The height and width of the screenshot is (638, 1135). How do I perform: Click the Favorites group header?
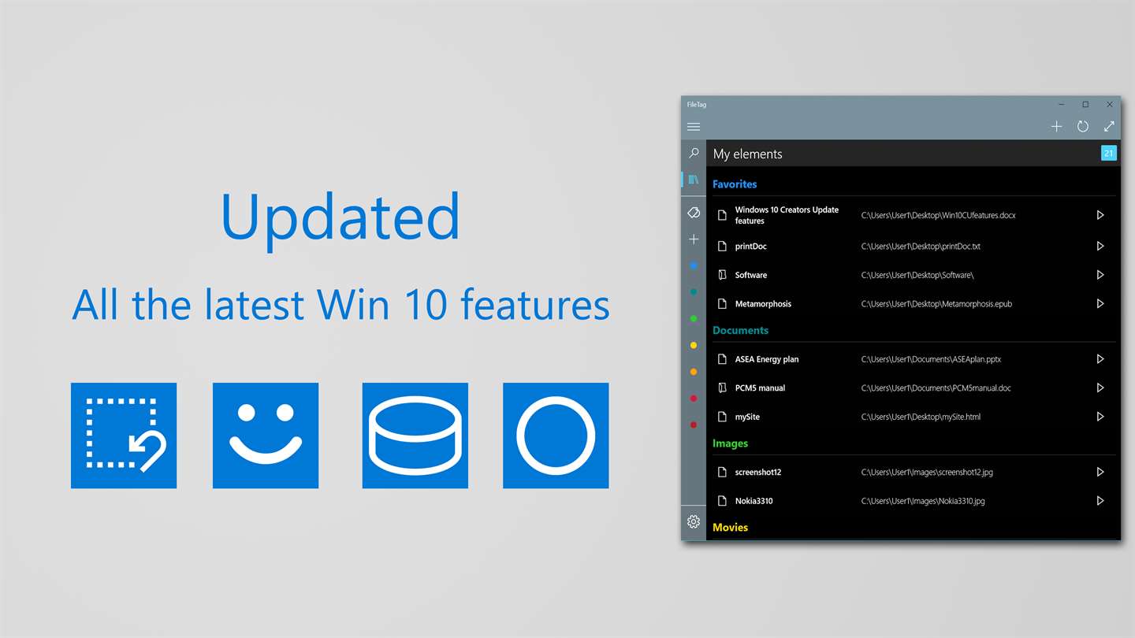click(x=735, y=184)
